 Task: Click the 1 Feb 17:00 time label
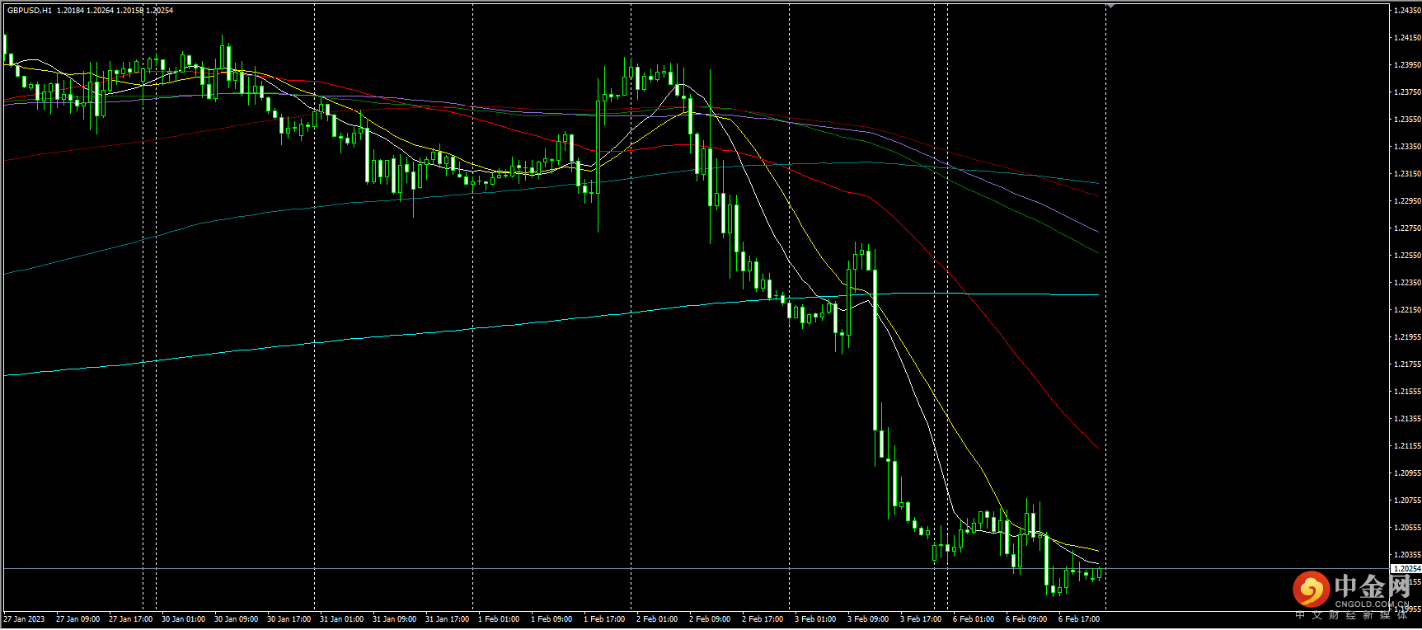click(604, 619)
